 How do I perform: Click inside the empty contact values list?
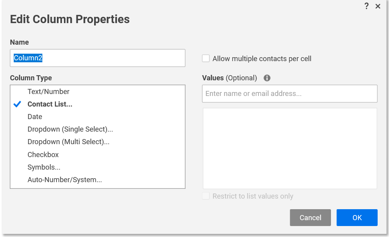[289, 148]
